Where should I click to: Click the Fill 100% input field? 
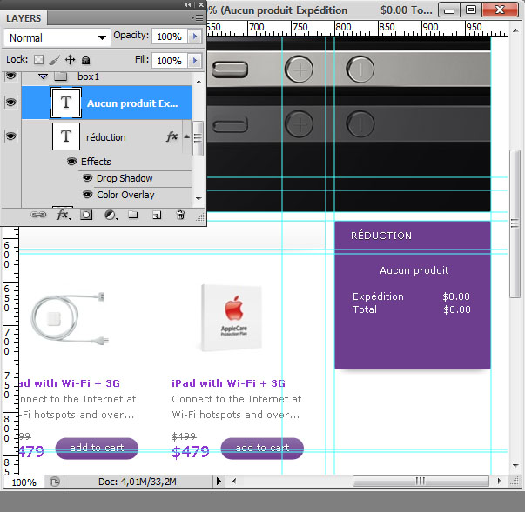(x=170, y=61)
